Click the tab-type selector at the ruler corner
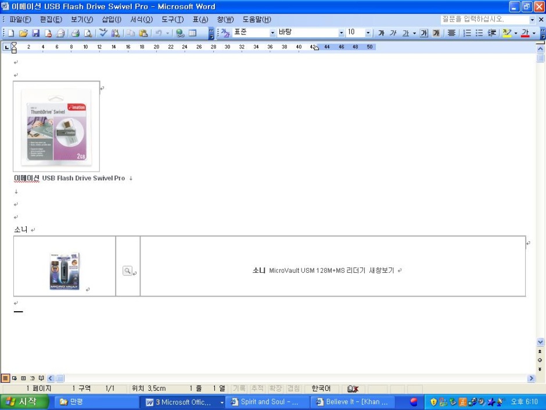This screenshot has width=546, height=410. pyautogui.click(x=6, y=47)
